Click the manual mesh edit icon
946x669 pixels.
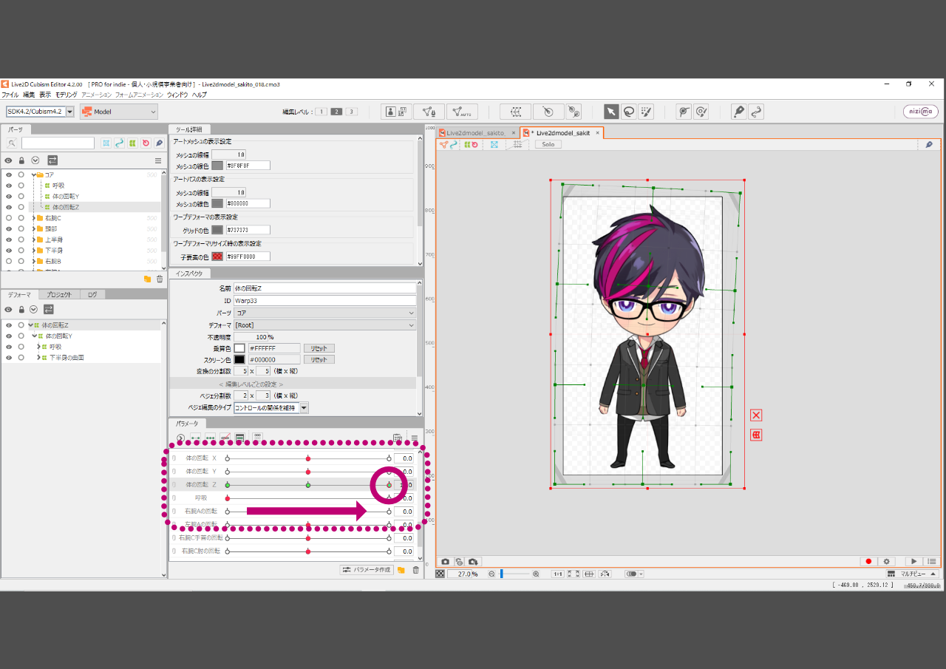pyautogui.click(x=429, y=112)
